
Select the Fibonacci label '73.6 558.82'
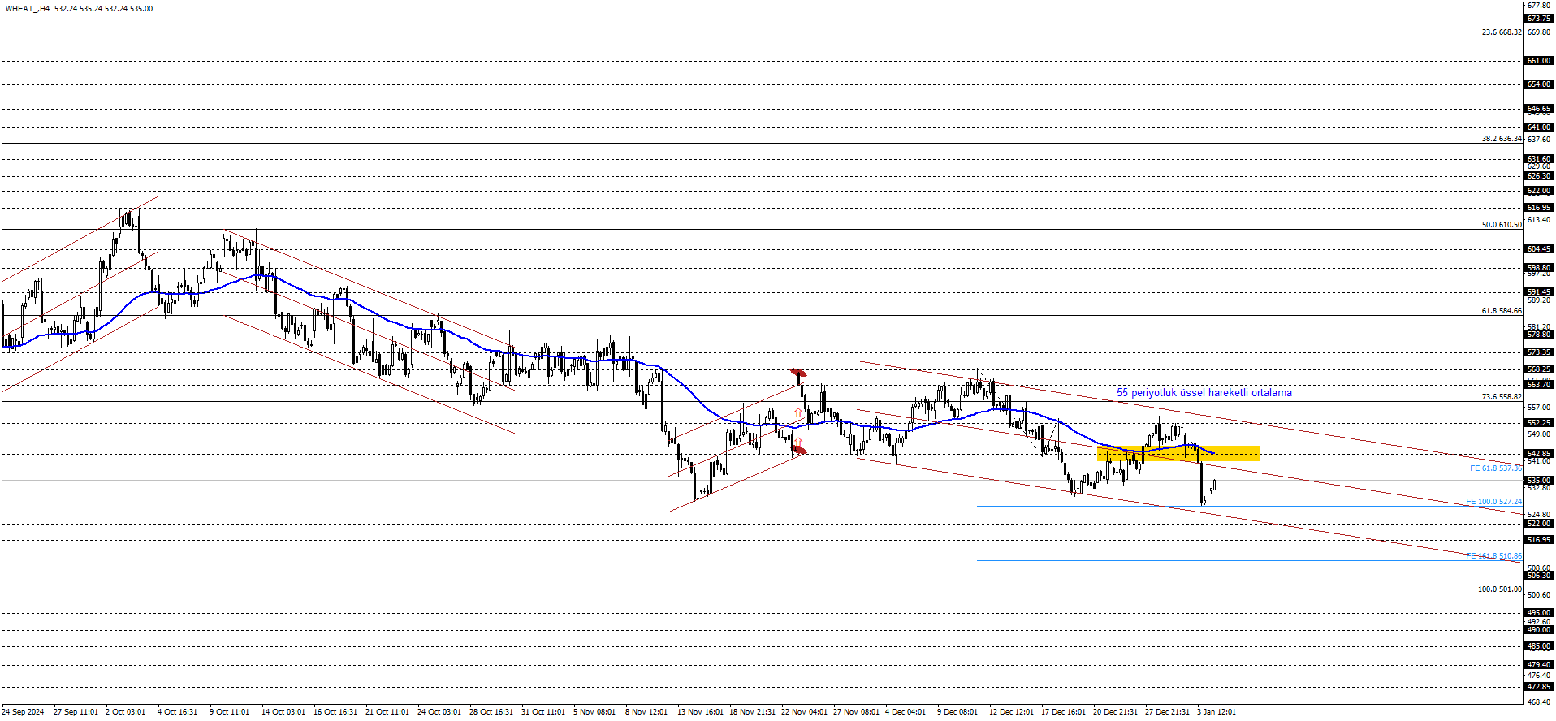(1502, 397)
